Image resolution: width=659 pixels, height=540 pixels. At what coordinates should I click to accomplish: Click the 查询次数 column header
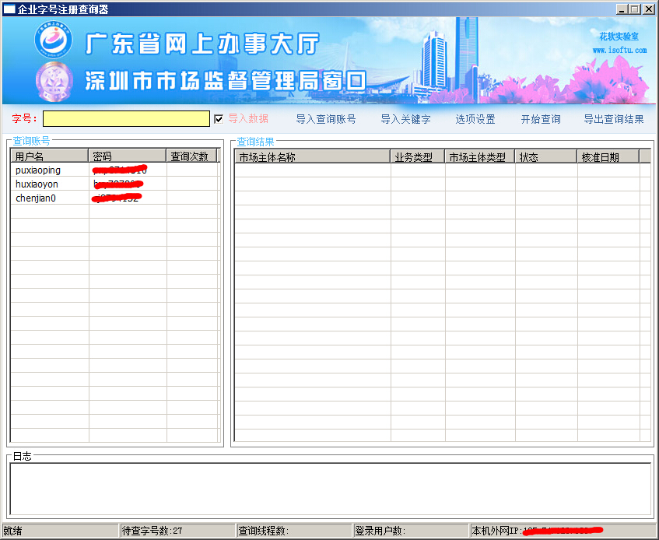click(x=190, y=156)
